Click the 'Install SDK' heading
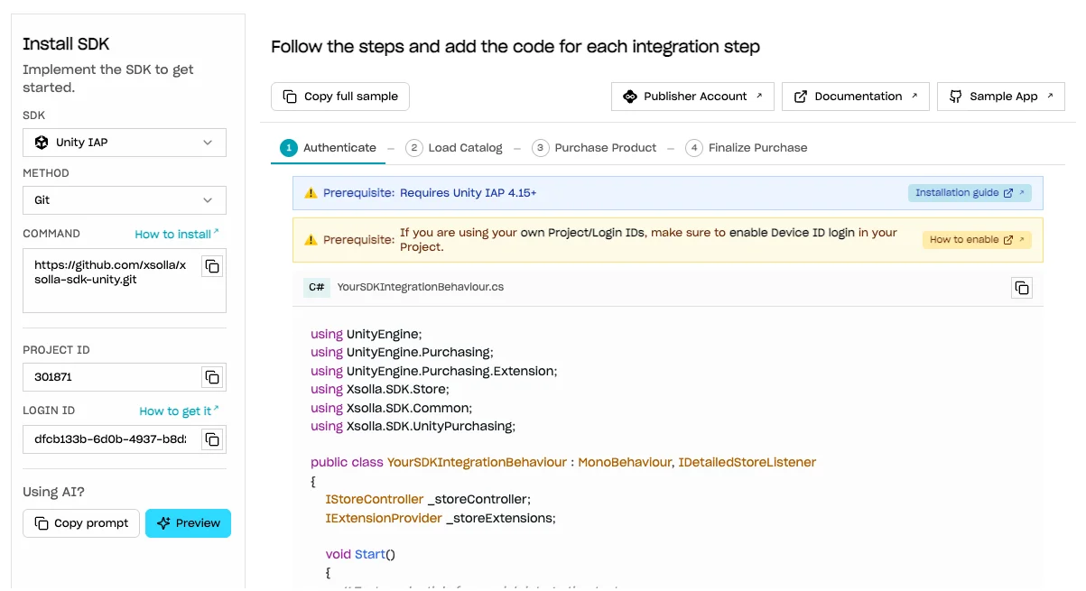 (66, 44)
